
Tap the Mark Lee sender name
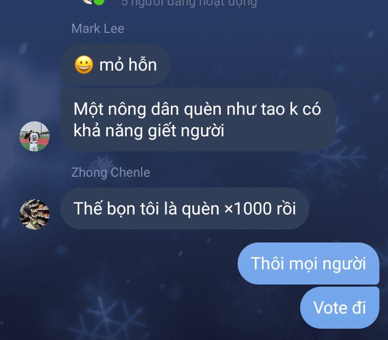(98, 29)
